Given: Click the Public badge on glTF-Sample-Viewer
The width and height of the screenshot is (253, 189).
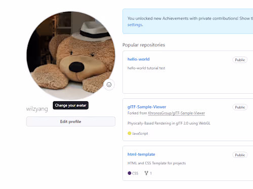Looking at the screenshot, I should [240, 107].
